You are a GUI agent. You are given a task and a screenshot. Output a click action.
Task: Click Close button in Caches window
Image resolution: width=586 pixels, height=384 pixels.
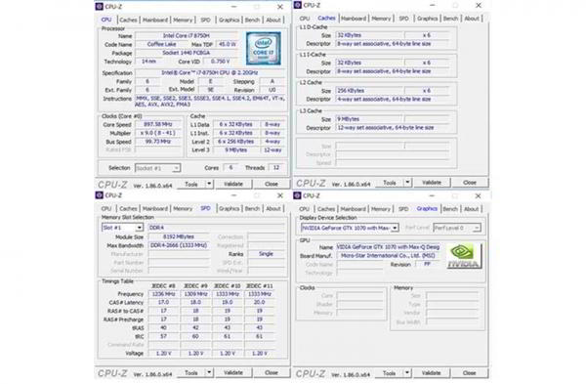tap(470, 183)
